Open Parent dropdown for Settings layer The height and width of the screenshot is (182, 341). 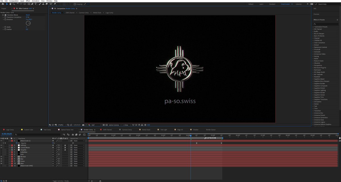click(79, 145)
